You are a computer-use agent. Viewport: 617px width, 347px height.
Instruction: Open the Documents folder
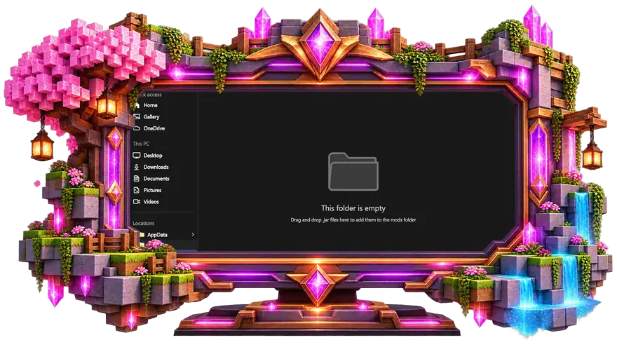point(156,179)
